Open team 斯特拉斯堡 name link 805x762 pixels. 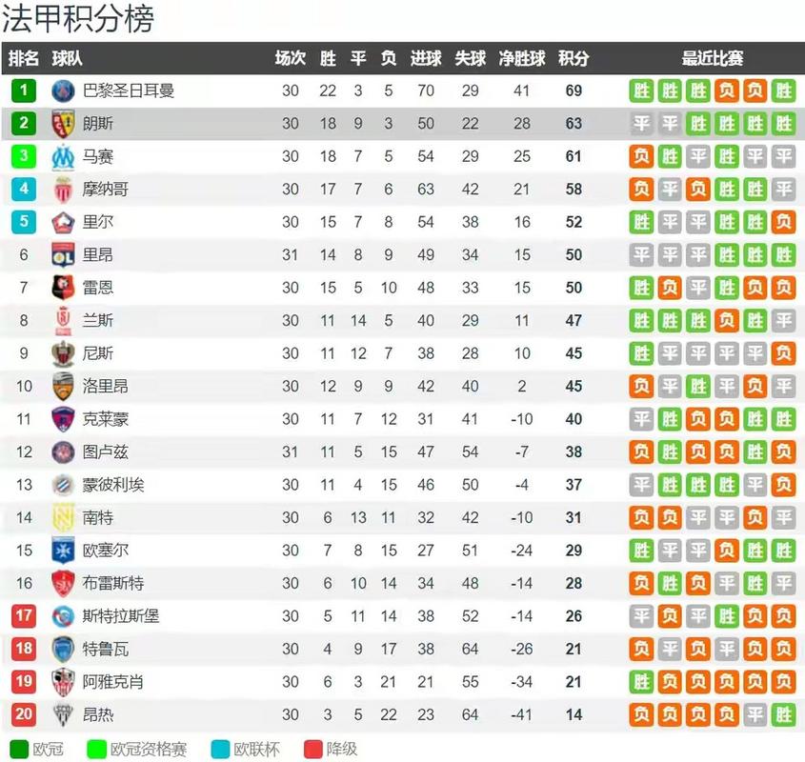(x=121, y=616)
